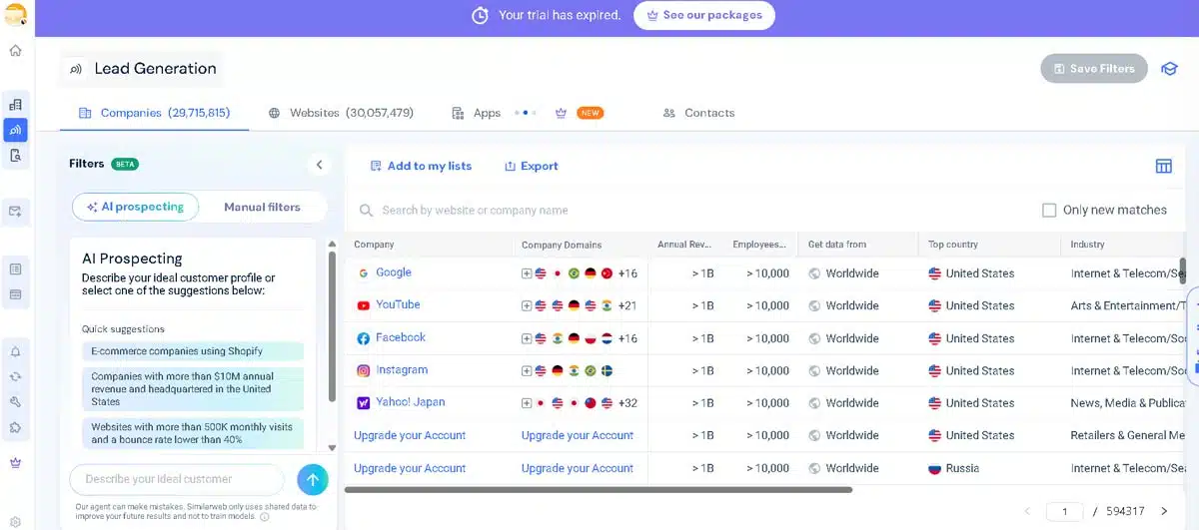Click the Similarweb logo

15,16
